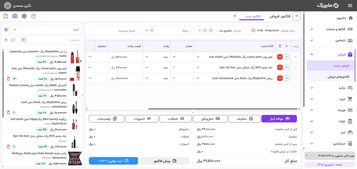Open unit dropdown for Lash sensational row
This screenshot has width=357, height=169.
(x=147, y=78)
